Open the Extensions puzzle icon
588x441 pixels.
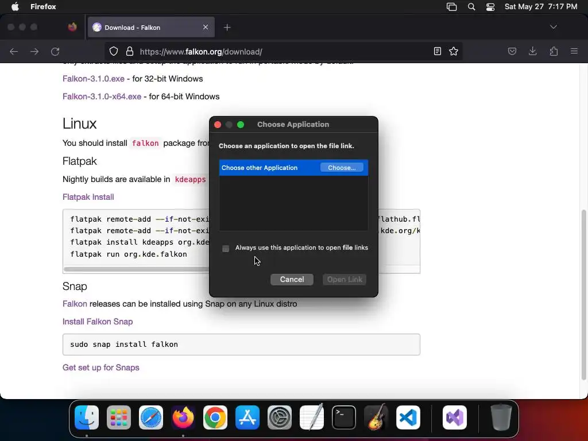[x=554, y=51]
